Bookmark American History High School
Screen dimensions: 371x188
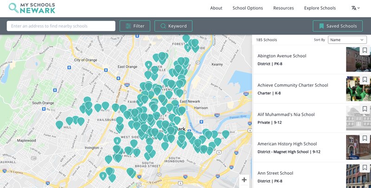coord(365,139)
